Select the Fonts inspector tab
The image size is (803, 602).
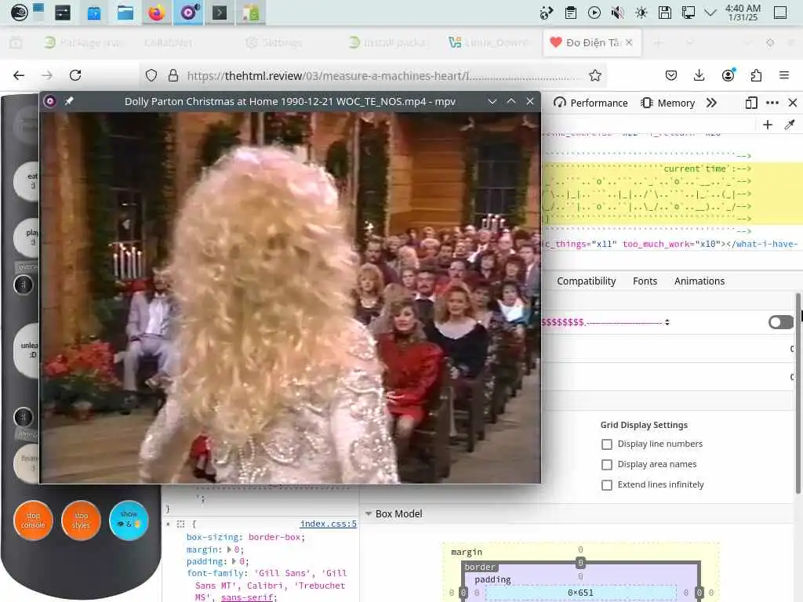[645, 281]
